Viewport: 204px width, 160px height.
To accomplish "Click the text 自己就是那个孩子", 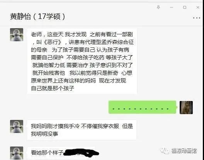I will point(53,88).
